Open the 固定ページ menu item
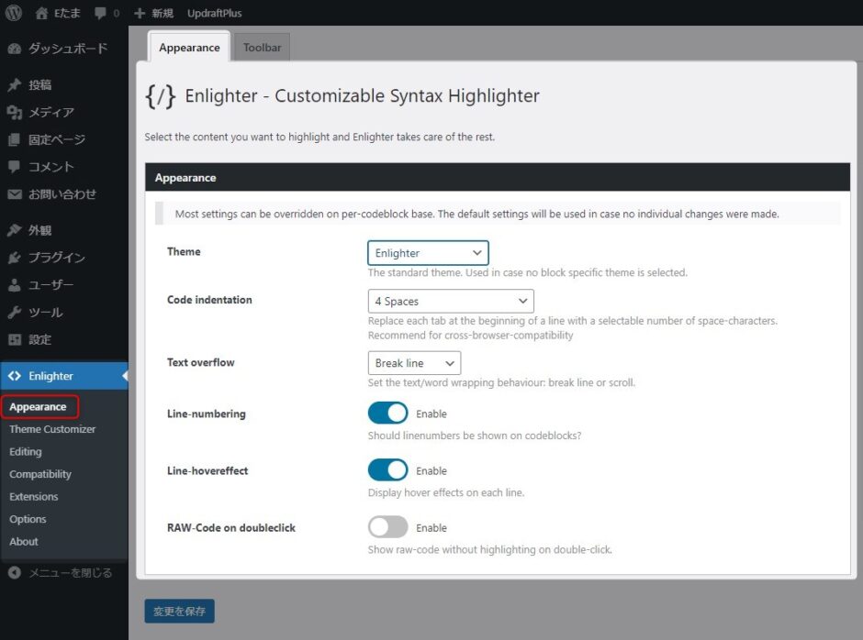Image resolution: width=863 pixels, height=640 pixels. pos(64,139)
